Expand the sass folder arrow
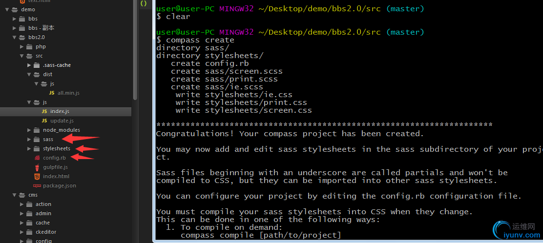Viewport: 543px width, 243px height. click(29, 139)
